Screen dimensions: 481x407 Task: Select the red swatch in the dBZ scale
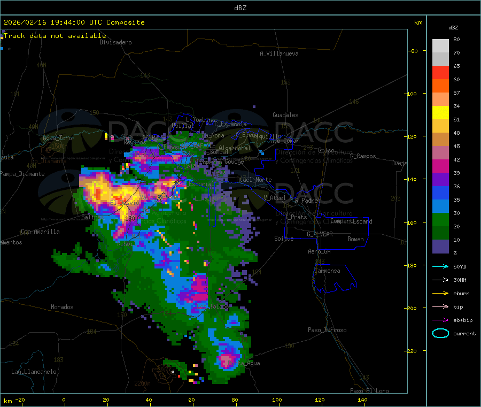[440, 72]
